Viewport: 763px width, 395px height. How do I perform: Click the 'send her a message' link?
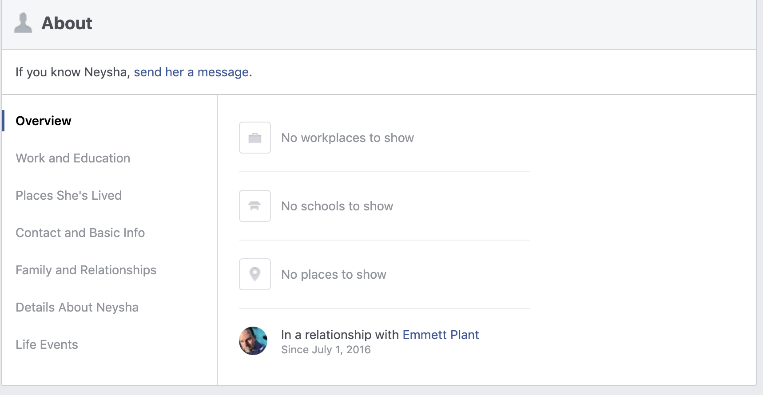(x=191, y=72)
